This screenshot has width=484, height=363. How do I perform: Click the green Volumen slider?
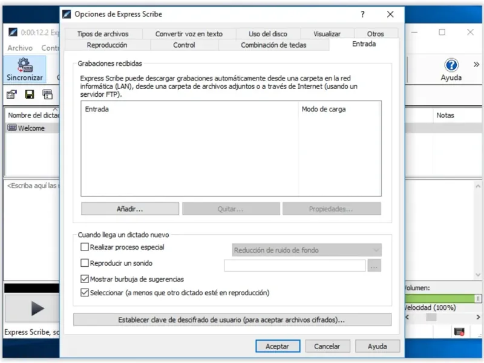[x=443, y=298]
